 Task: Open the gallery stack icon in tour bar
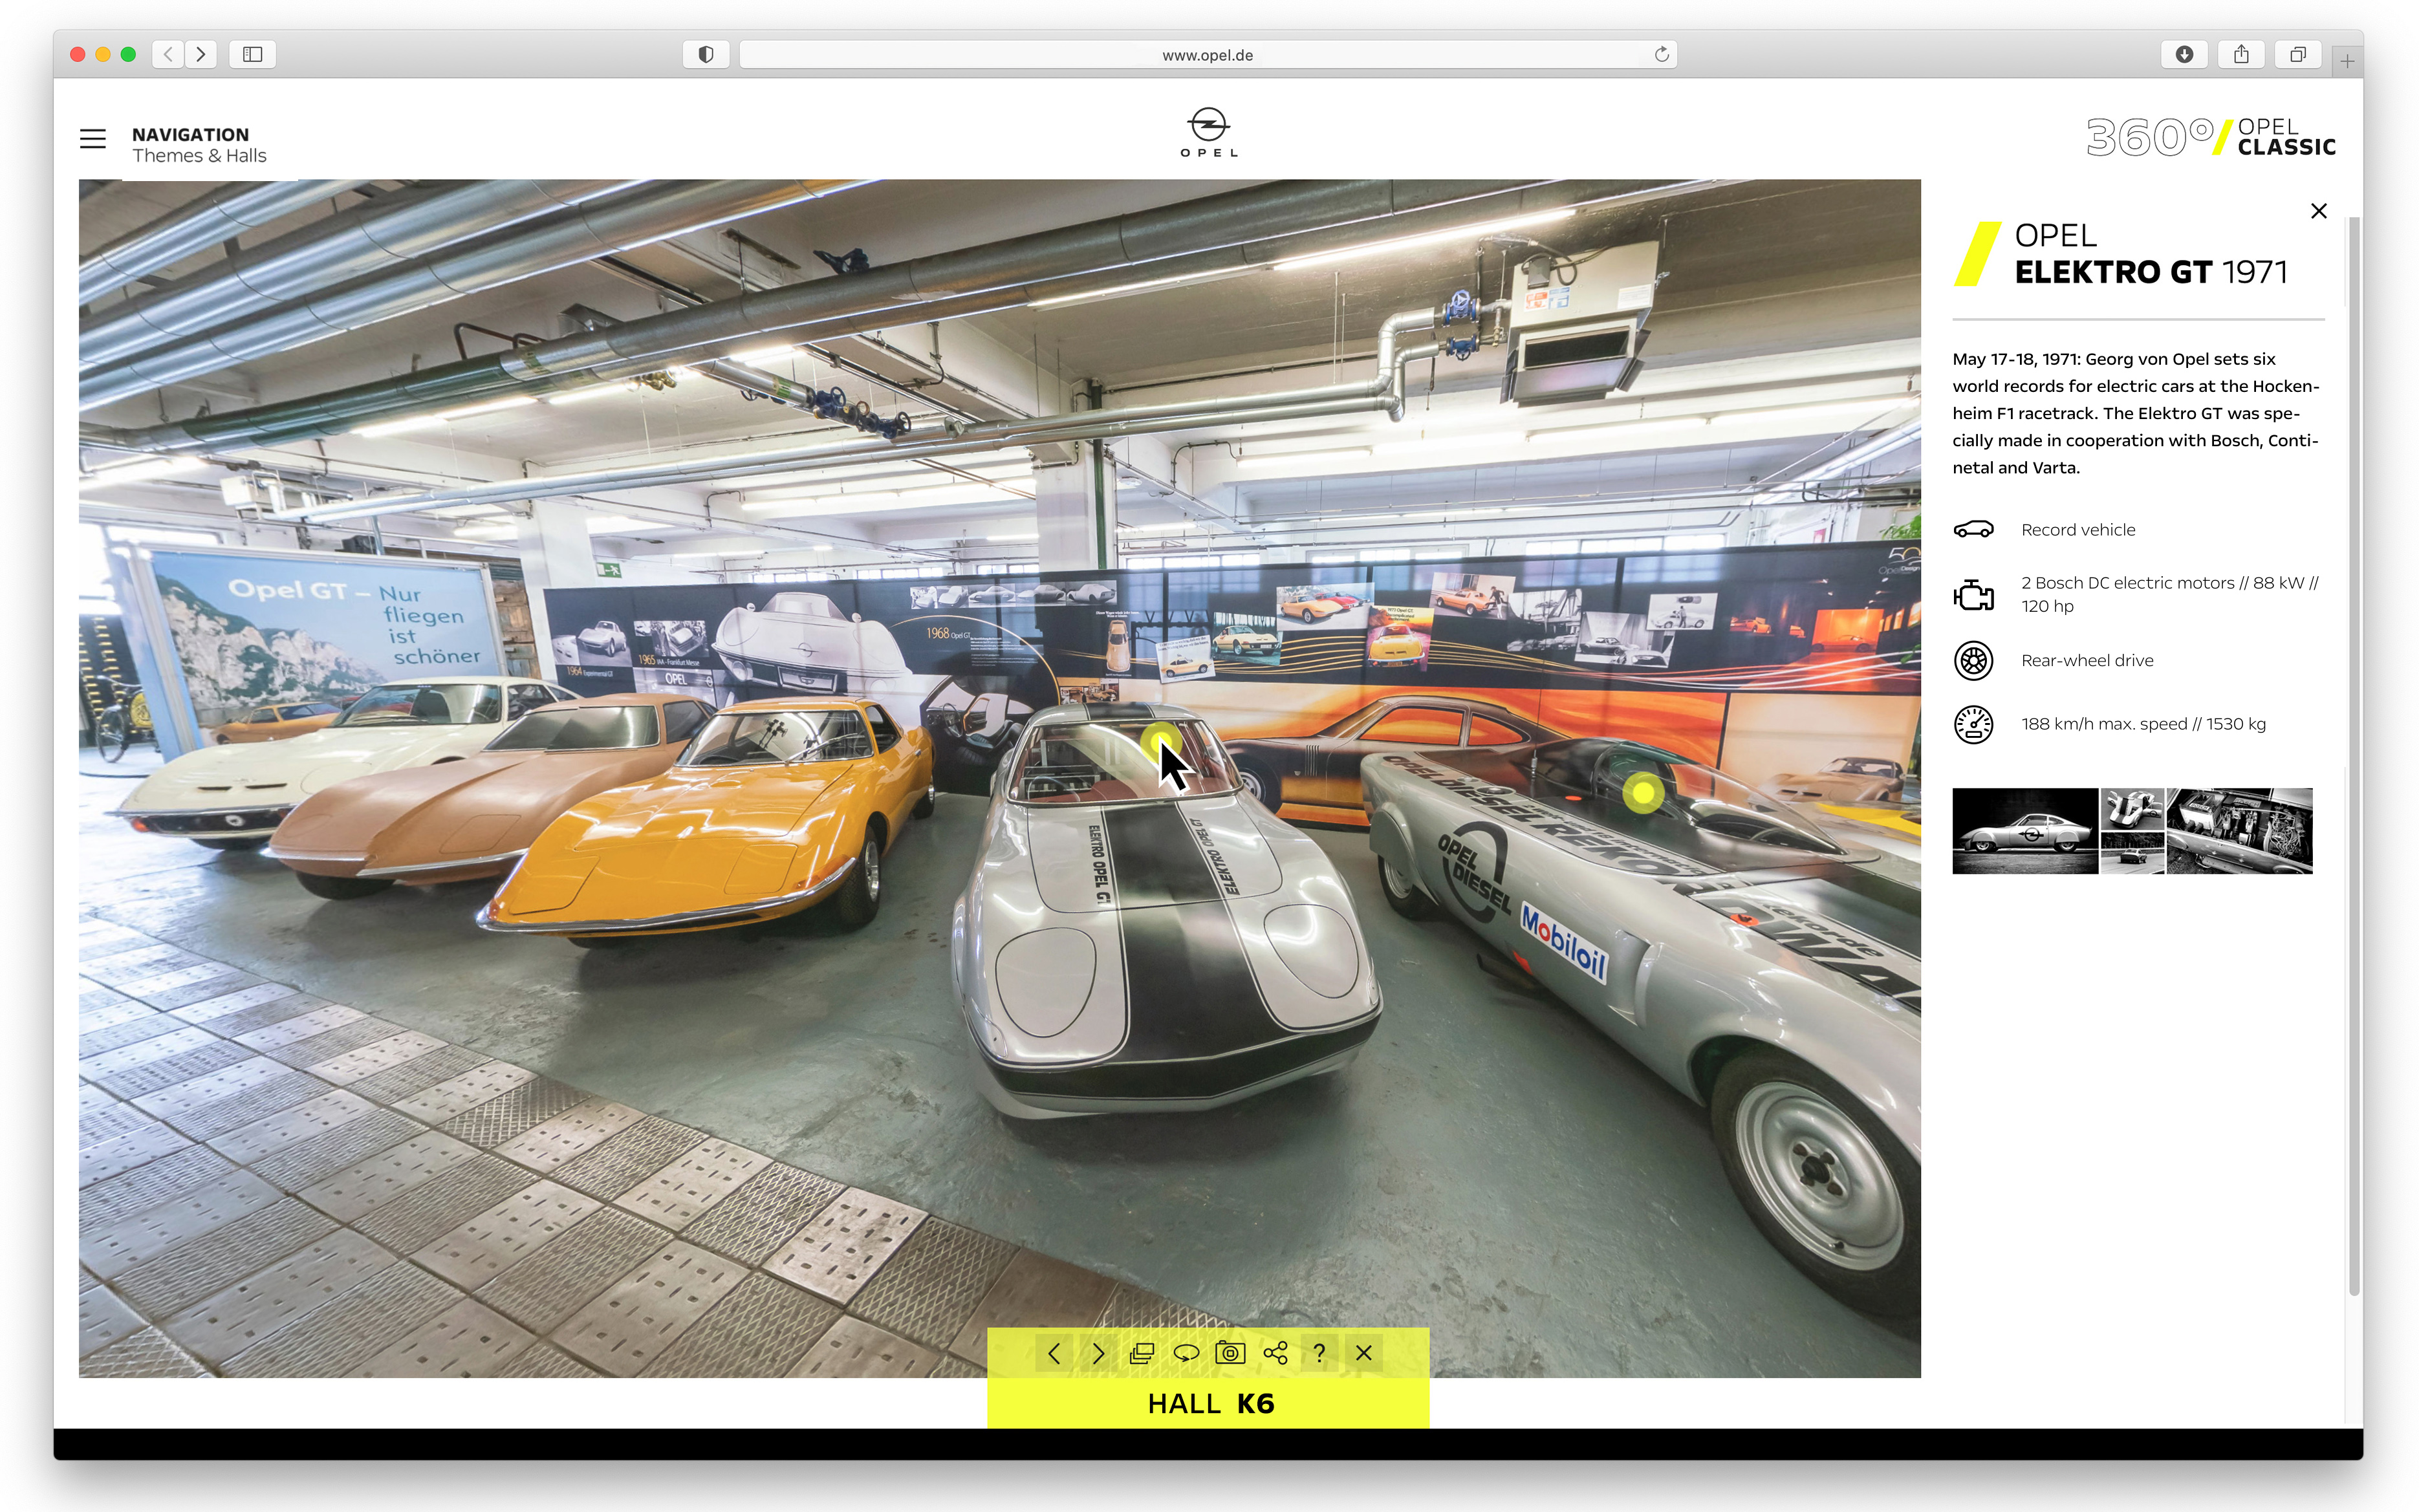coord(1141,1353)
